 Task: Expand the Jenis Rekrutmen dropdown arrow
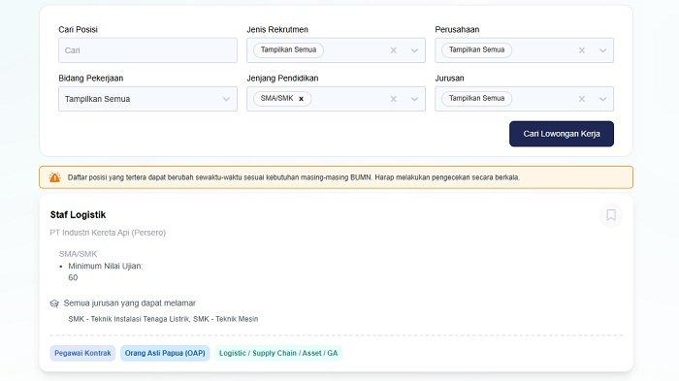[x=414, y=50]
